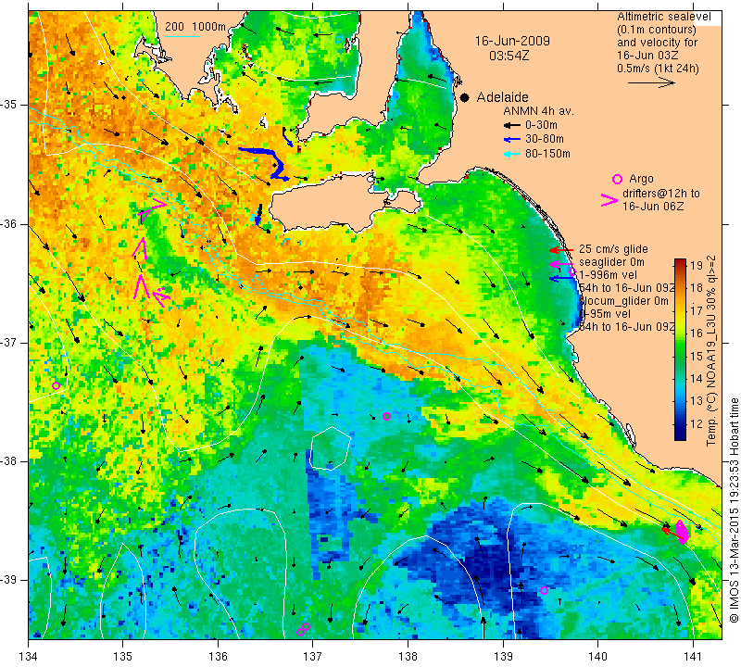Click the 16-Jun 06Z text
741x667 pixels.
653,206
